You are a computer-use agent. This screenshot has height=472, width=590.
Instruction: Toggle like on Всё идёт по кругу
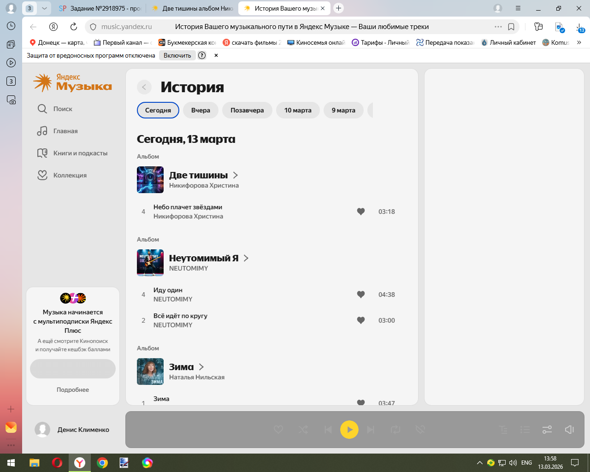click(x=361, y=320)
